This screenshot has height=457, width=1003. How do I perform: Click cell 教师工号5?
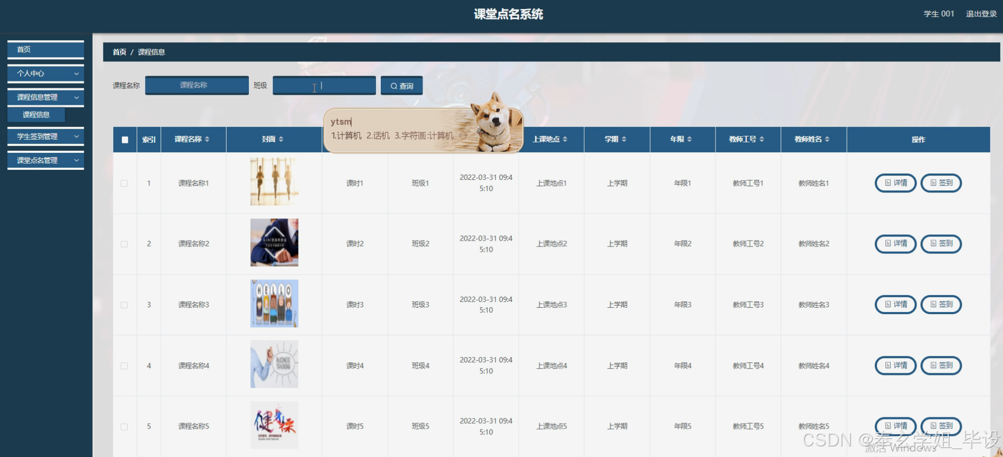pyautogui.click(x=748, y=426)
